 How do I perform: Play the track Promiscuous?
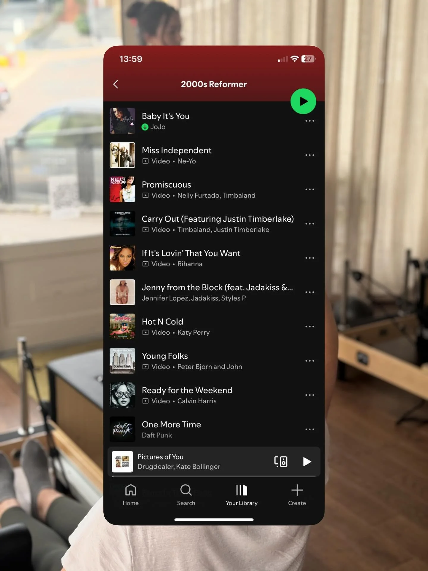click(166, 185)
